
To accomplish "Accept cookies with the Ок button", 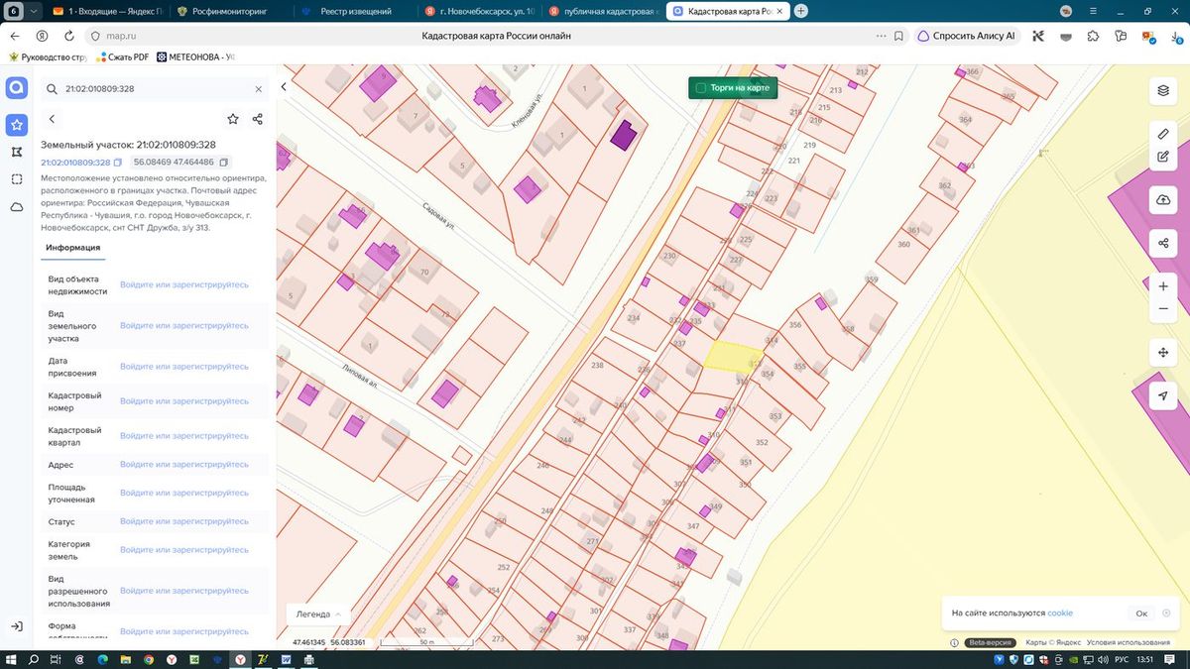I will coord(1141,613).
